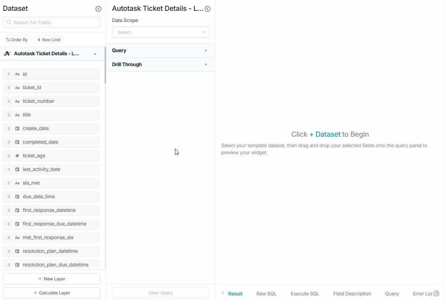Collapse the Autotask Ticket Details query panel
445x301 pixels.
click(207, 9)
